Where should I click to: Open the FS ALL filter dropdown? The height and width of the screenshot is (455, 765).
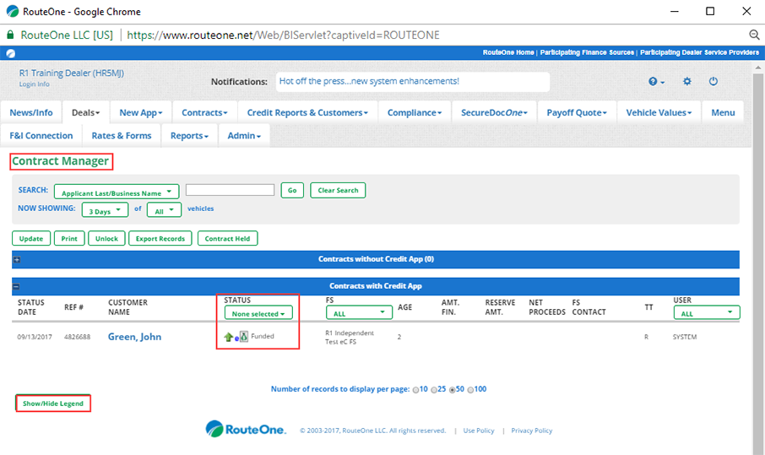pyautogui.click(x=359, y=312)
